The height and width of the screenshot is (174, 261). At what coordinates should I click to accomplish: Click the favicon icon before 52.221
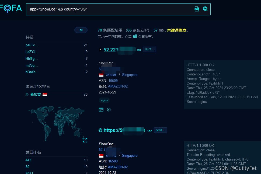click(100, 50)
